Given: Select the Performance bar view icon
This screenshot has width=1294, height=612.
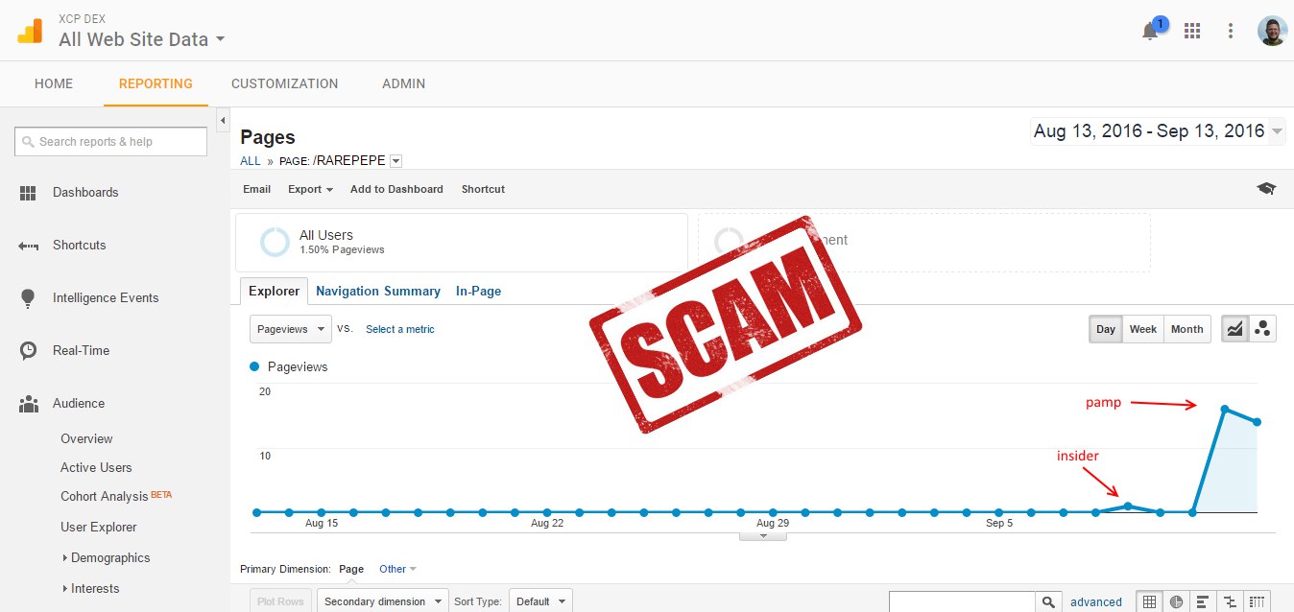Looking at the screenshot, I should (1204, 602).
